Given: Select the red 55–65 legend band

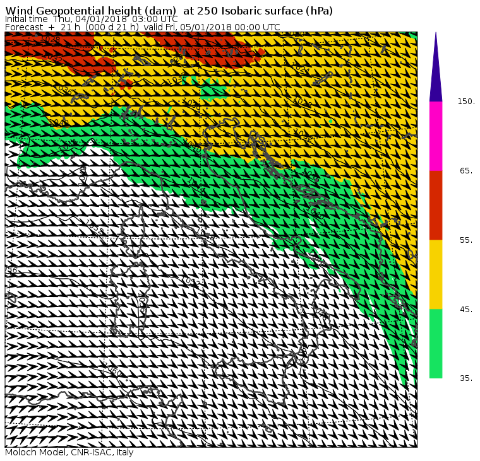Looking at the screenshot, I should point(436,205).
